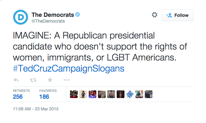
Task: View the 256 retweets list
Action: [x=21, y=95]
